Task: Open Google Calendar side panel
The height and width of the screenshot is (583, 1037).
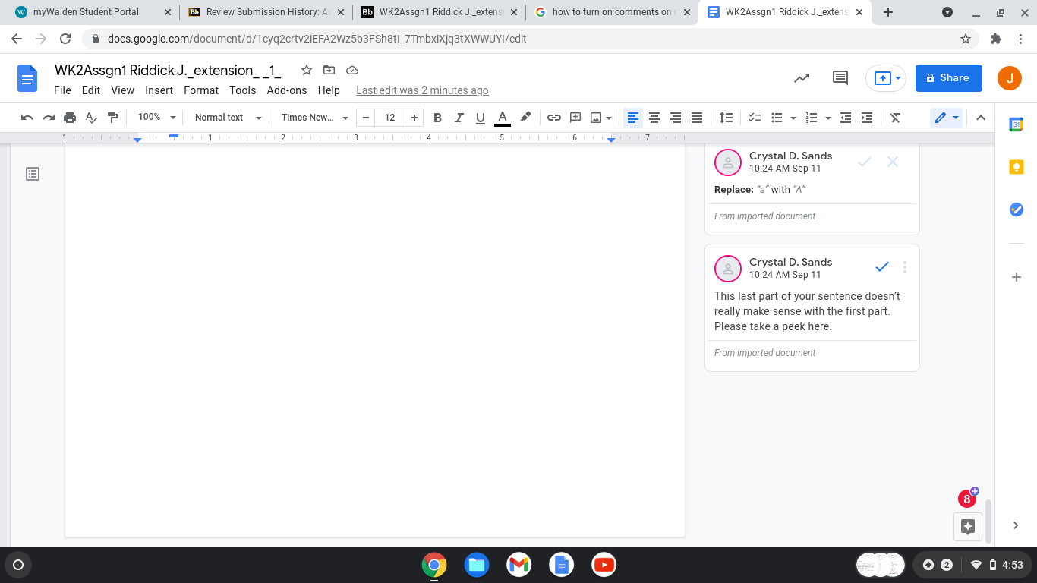Action: coord(1017,125)
